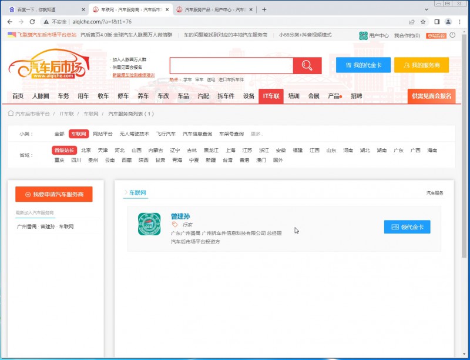This screenshot has width=470, height=360.
Task: Click the 不安全 warning triangle icon
Action: pos(46,22)
